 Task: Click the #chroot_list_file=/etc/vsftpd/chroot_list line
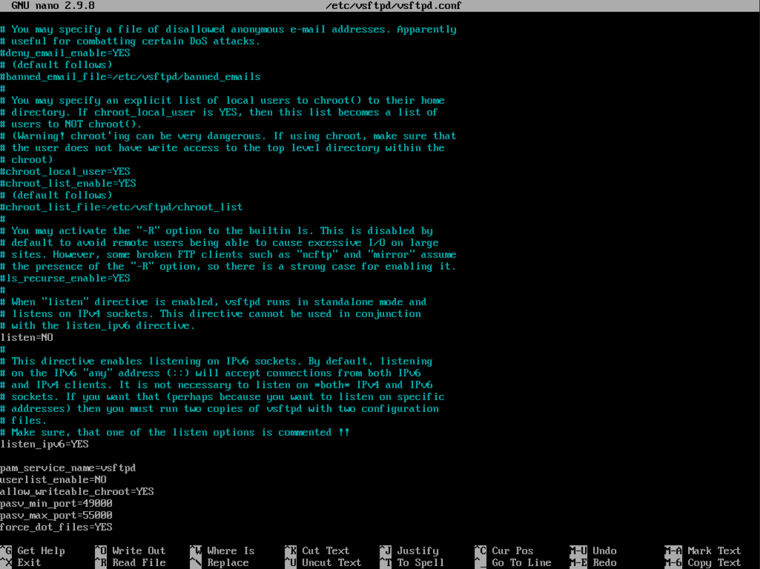pyautogui.click(x=122, y=207)
